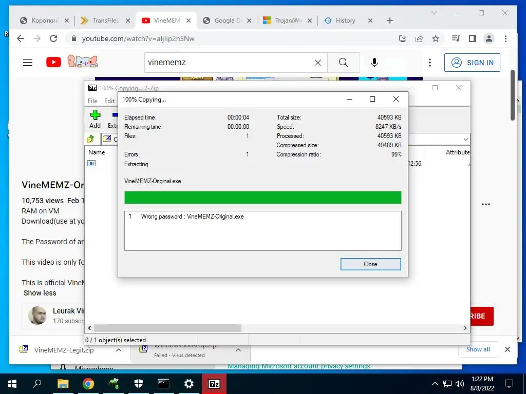Click the Attributes column header in 7-Zip

click(x=457, y=152)
